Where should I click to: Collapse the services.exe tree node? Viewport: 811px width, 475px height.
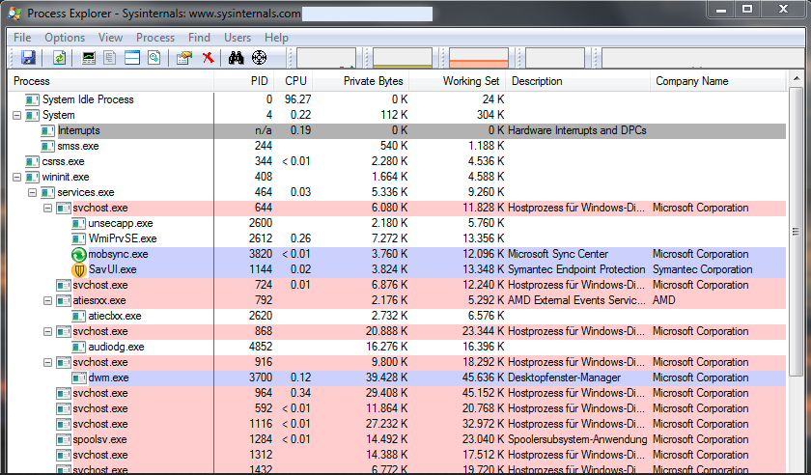[33, 192]
